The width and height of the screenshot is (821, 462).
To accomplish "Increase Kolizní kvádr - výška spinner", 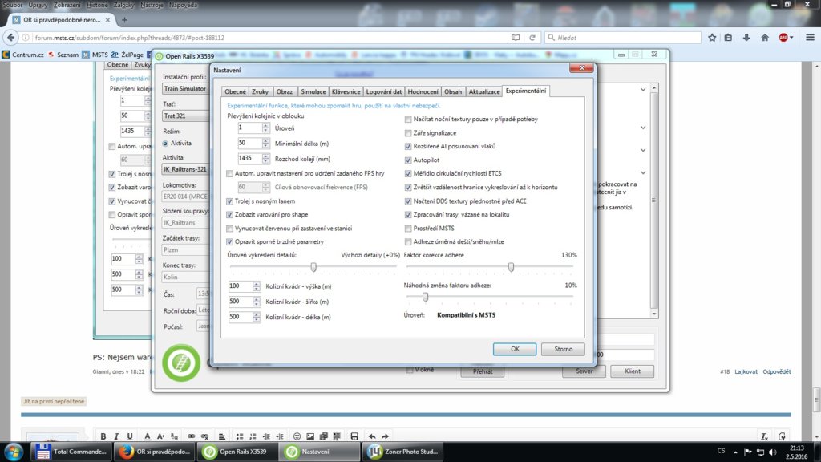I will click(257, 283).
